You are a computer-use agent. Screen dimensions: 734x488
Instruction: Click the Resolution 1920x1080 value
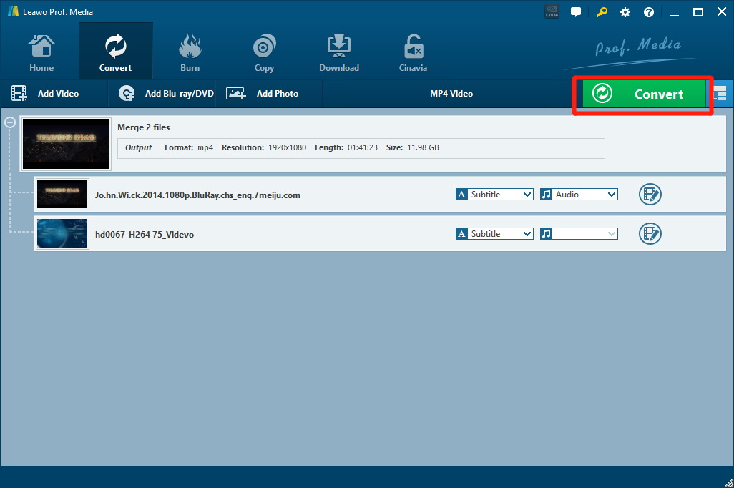[287, 147]
